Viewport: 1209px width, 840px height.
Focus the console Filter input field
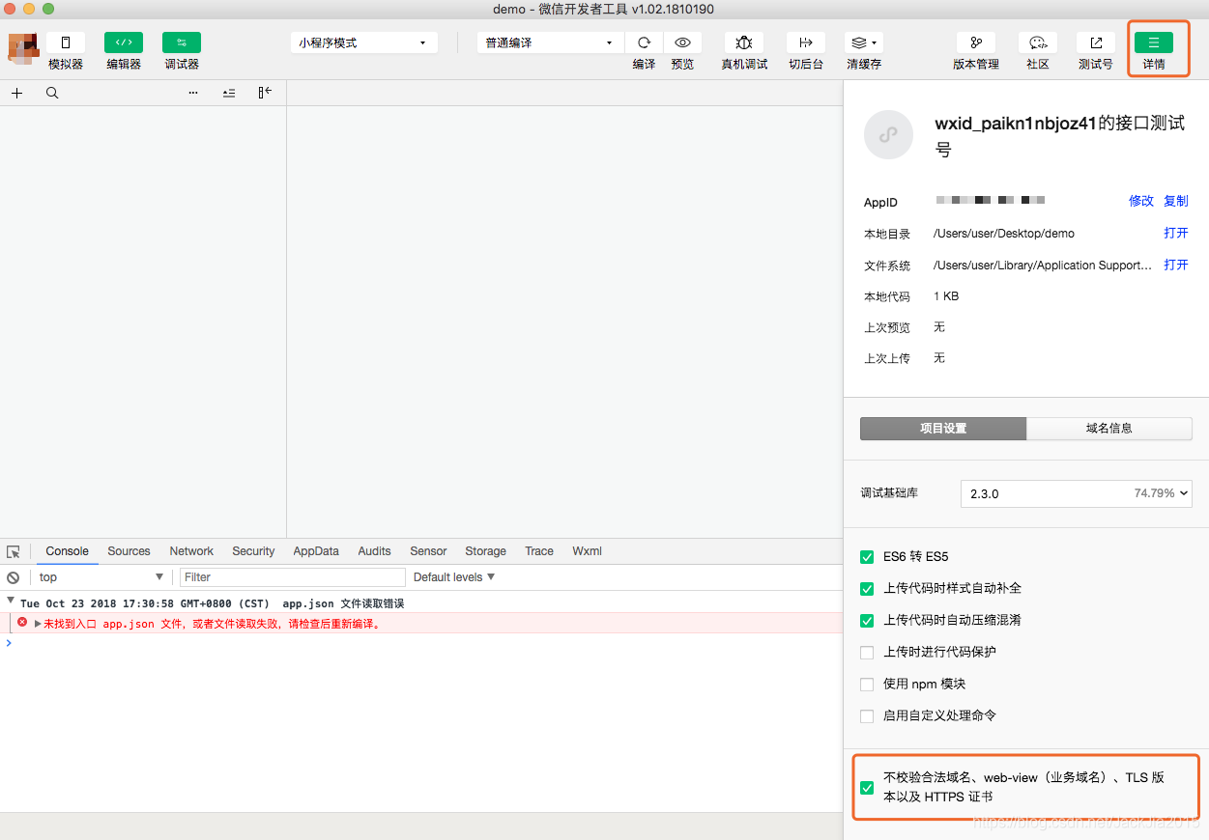click(x=293, y=577)
